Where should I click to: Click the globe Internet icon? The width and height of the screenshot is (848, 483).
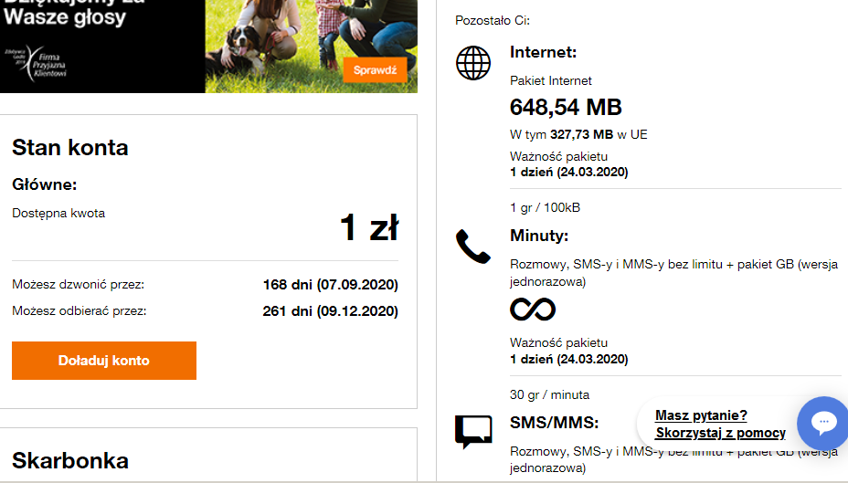pos(473,62)
